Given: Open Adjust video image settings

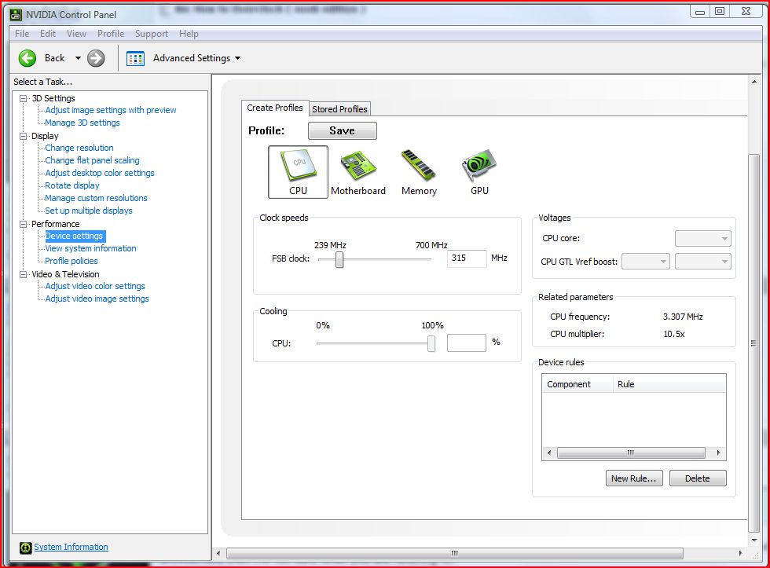Looking at the screenshot, I should (x=97, y=299).
